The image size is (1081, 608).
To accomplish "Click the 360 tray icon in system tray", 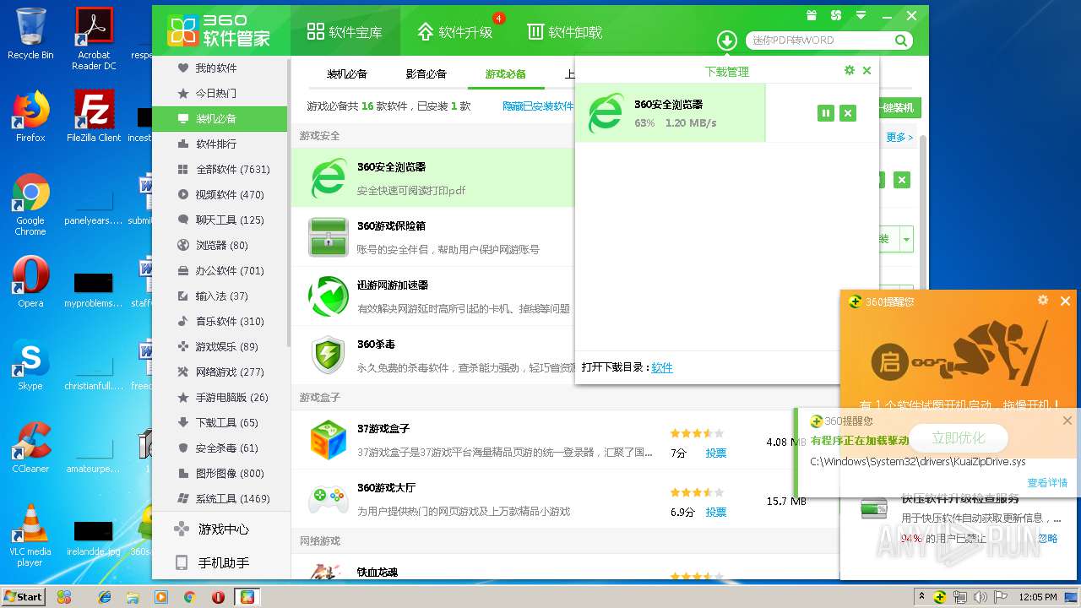I will click(938, 596).
